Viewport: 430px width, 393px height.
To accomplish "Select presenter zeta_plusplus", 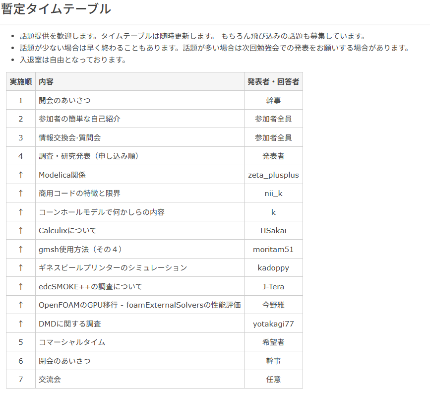I will (x=273, y=175).
